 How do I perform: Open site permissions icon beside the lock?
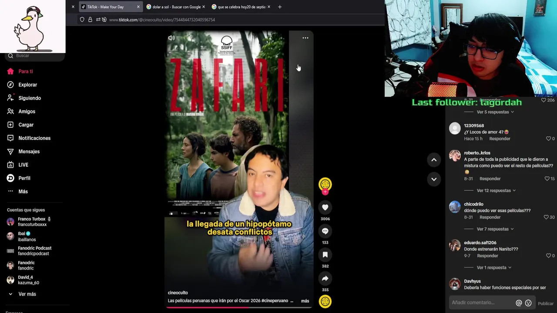pyautogui.click(x=101, y=20)
